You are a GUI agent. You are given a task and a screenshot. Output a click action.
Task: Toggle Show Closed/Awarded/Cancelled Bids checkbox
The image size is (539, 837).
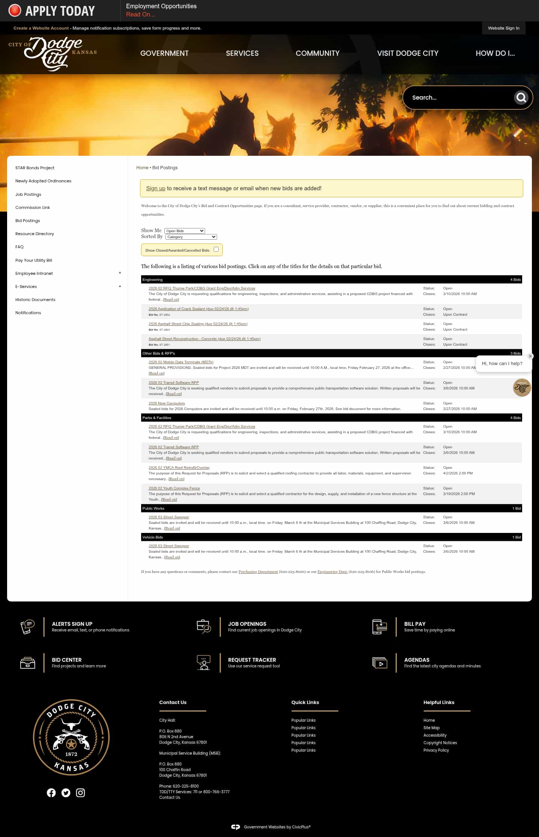coord(216,249)
